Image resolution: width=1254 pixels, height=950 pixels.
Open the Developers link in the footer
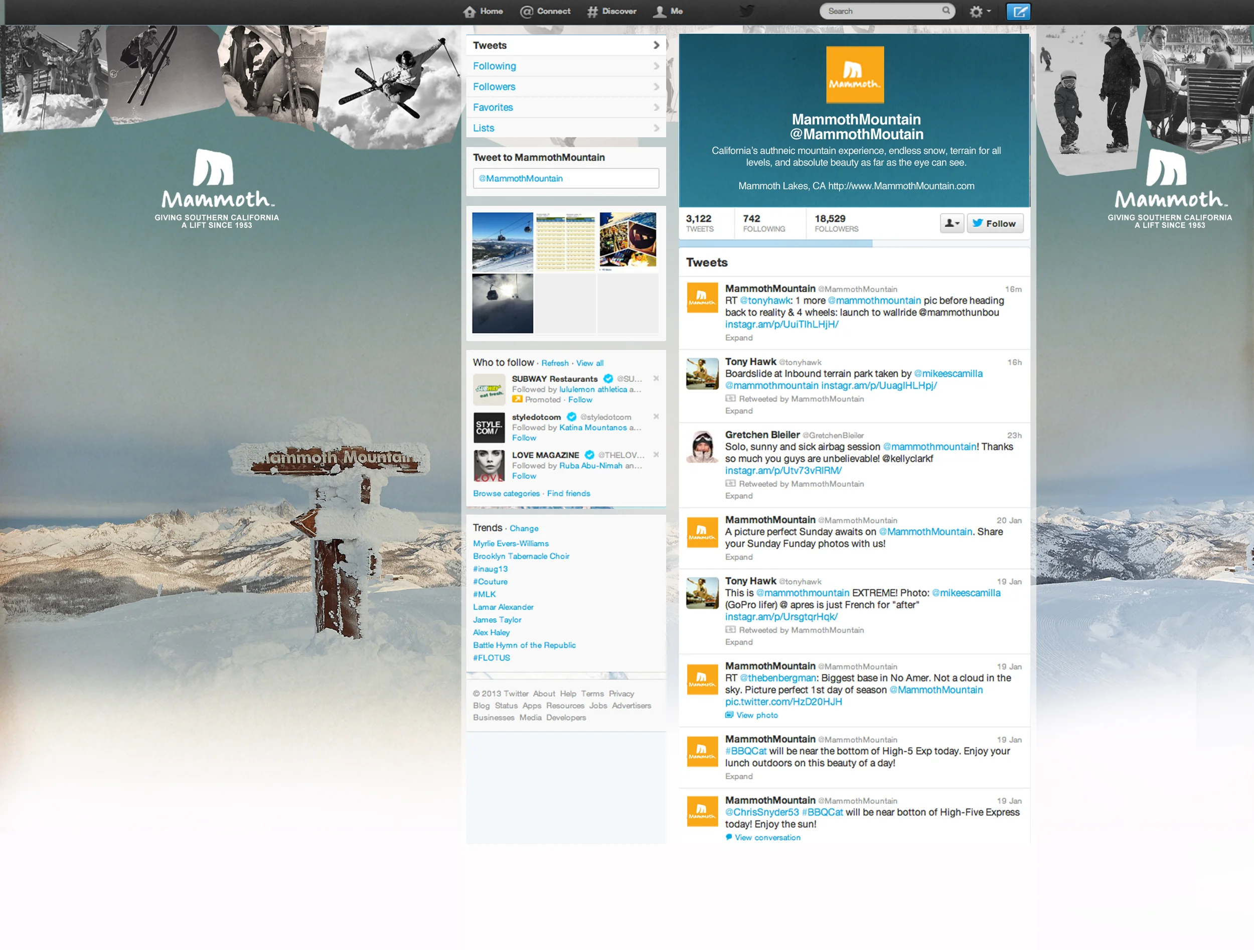click(x=566, y=718)
